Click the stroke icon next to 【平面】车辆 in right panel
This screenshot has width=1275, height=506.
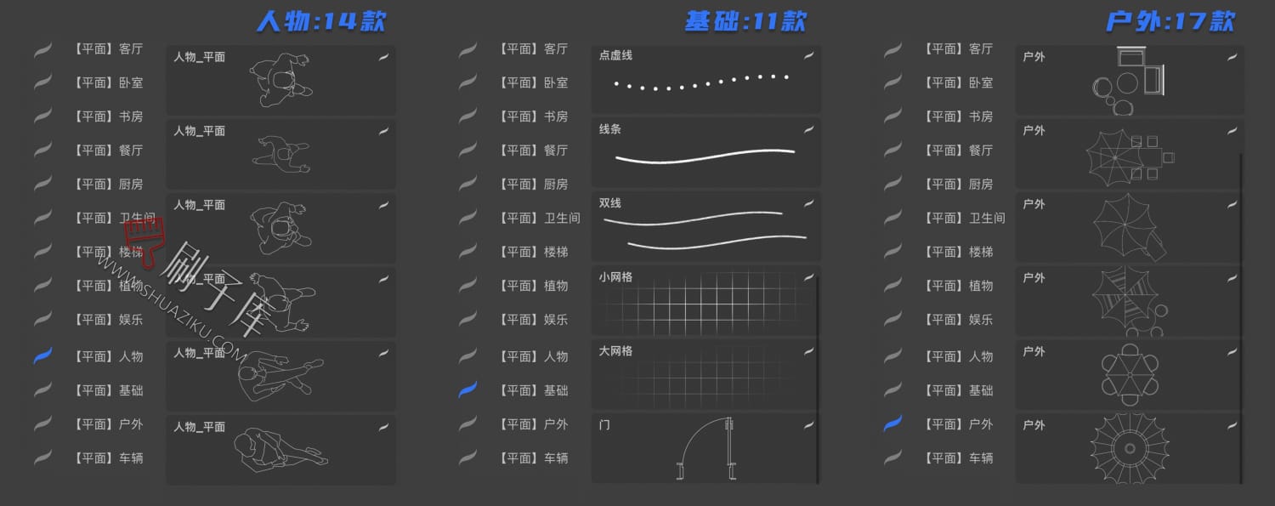(892, 458)
